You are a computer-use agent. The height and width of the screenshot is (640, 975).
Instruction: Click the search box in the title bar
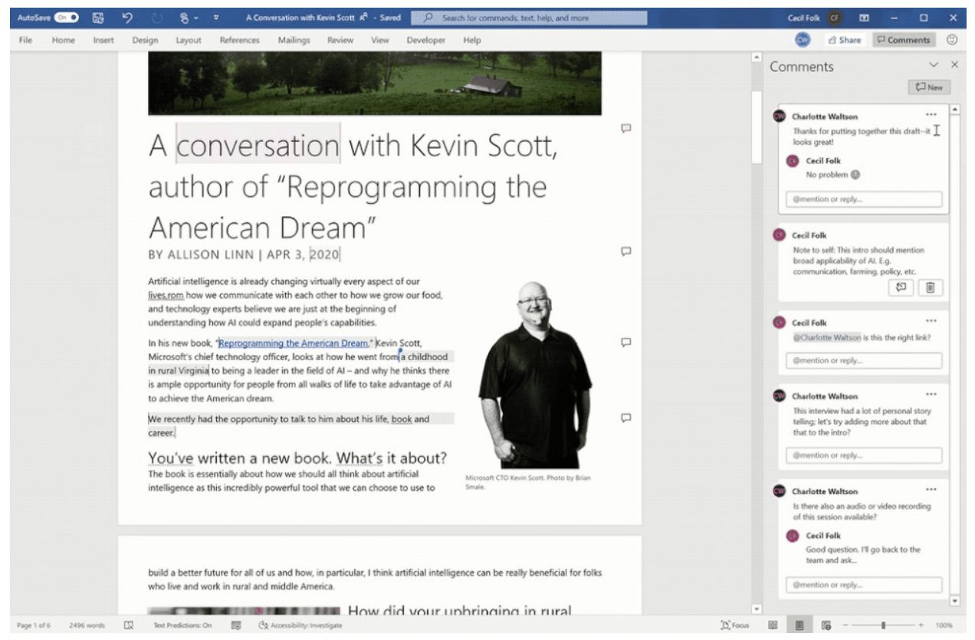click(x=529, y=18)
